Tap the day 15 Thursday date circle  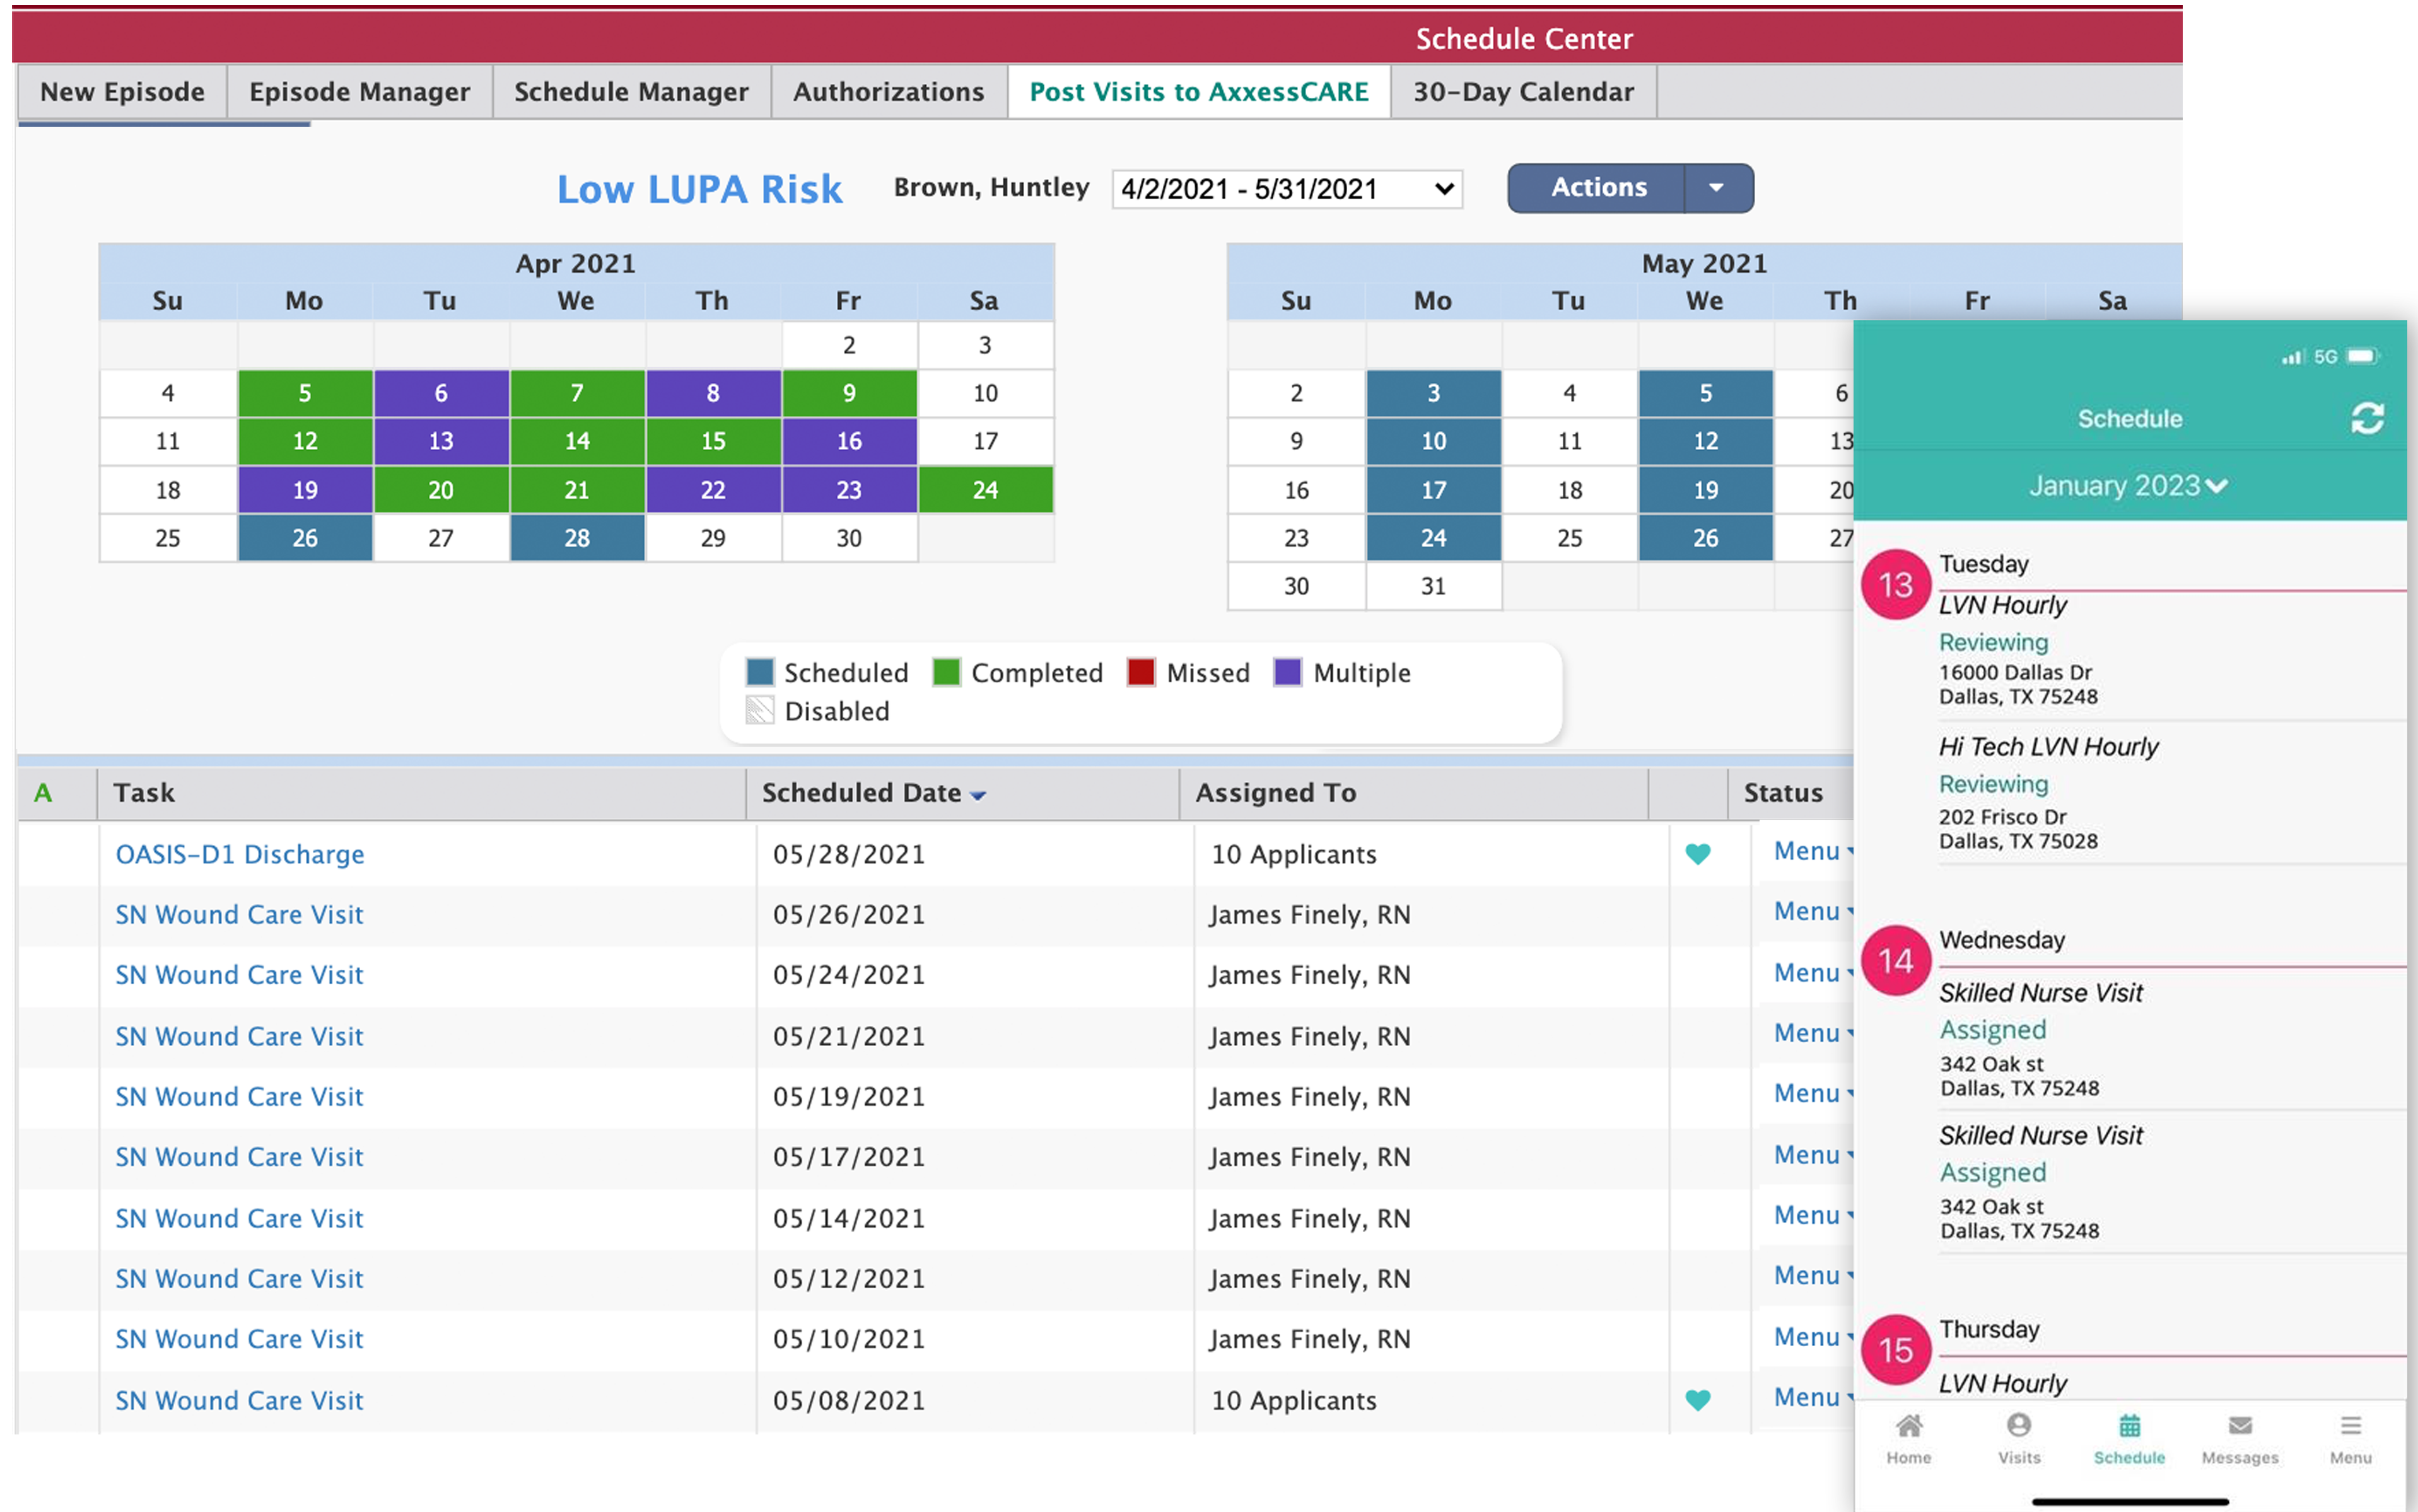click(x=1895, y=1350)
